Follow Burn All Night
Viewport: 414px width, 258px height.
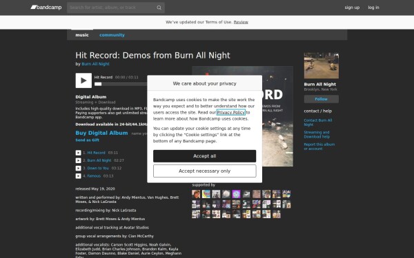322,99
